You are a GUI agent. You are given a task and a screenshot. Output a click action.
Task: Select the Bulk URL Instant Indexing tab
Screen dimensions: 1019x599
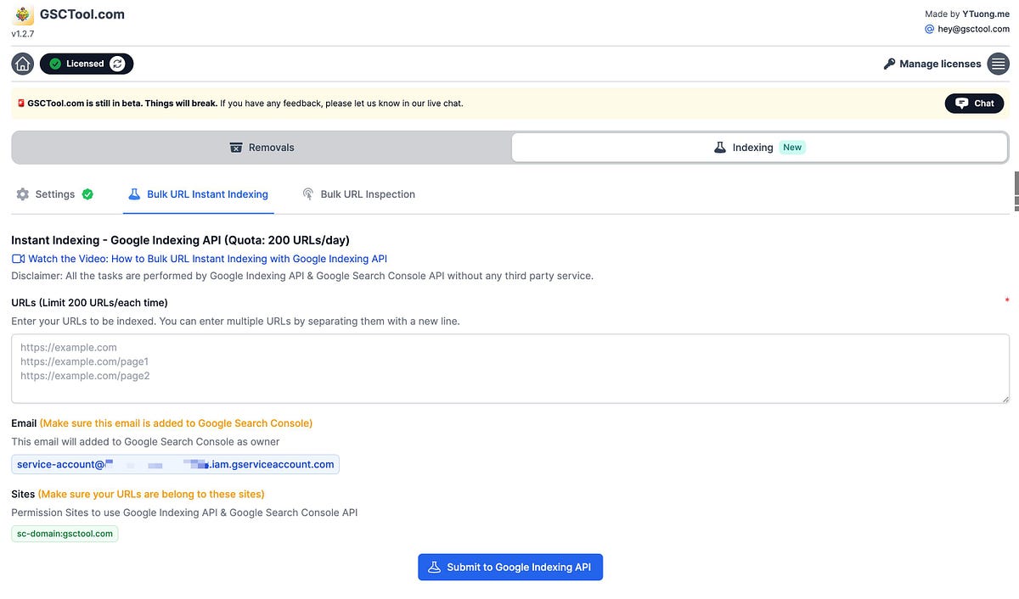point(207,193)
